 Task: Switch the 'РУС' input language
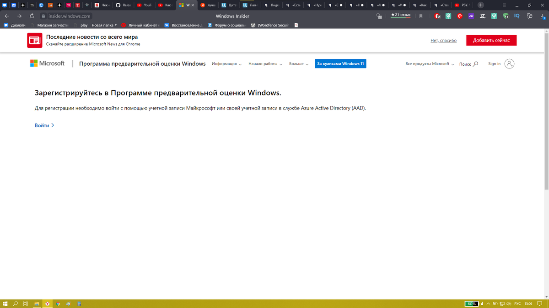517,304
